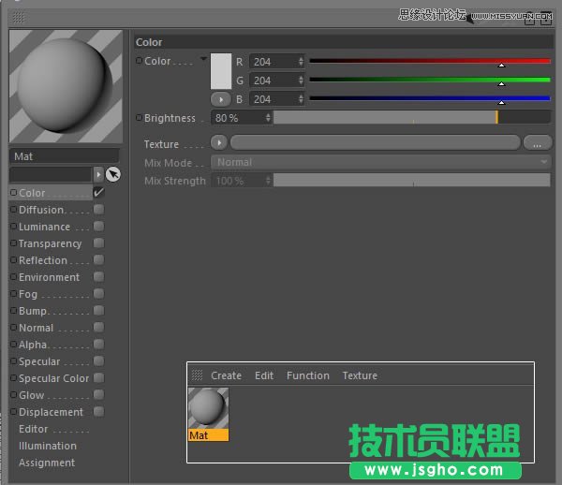Click the color swatch next to RGB values
562x485 pixels.
221,71
